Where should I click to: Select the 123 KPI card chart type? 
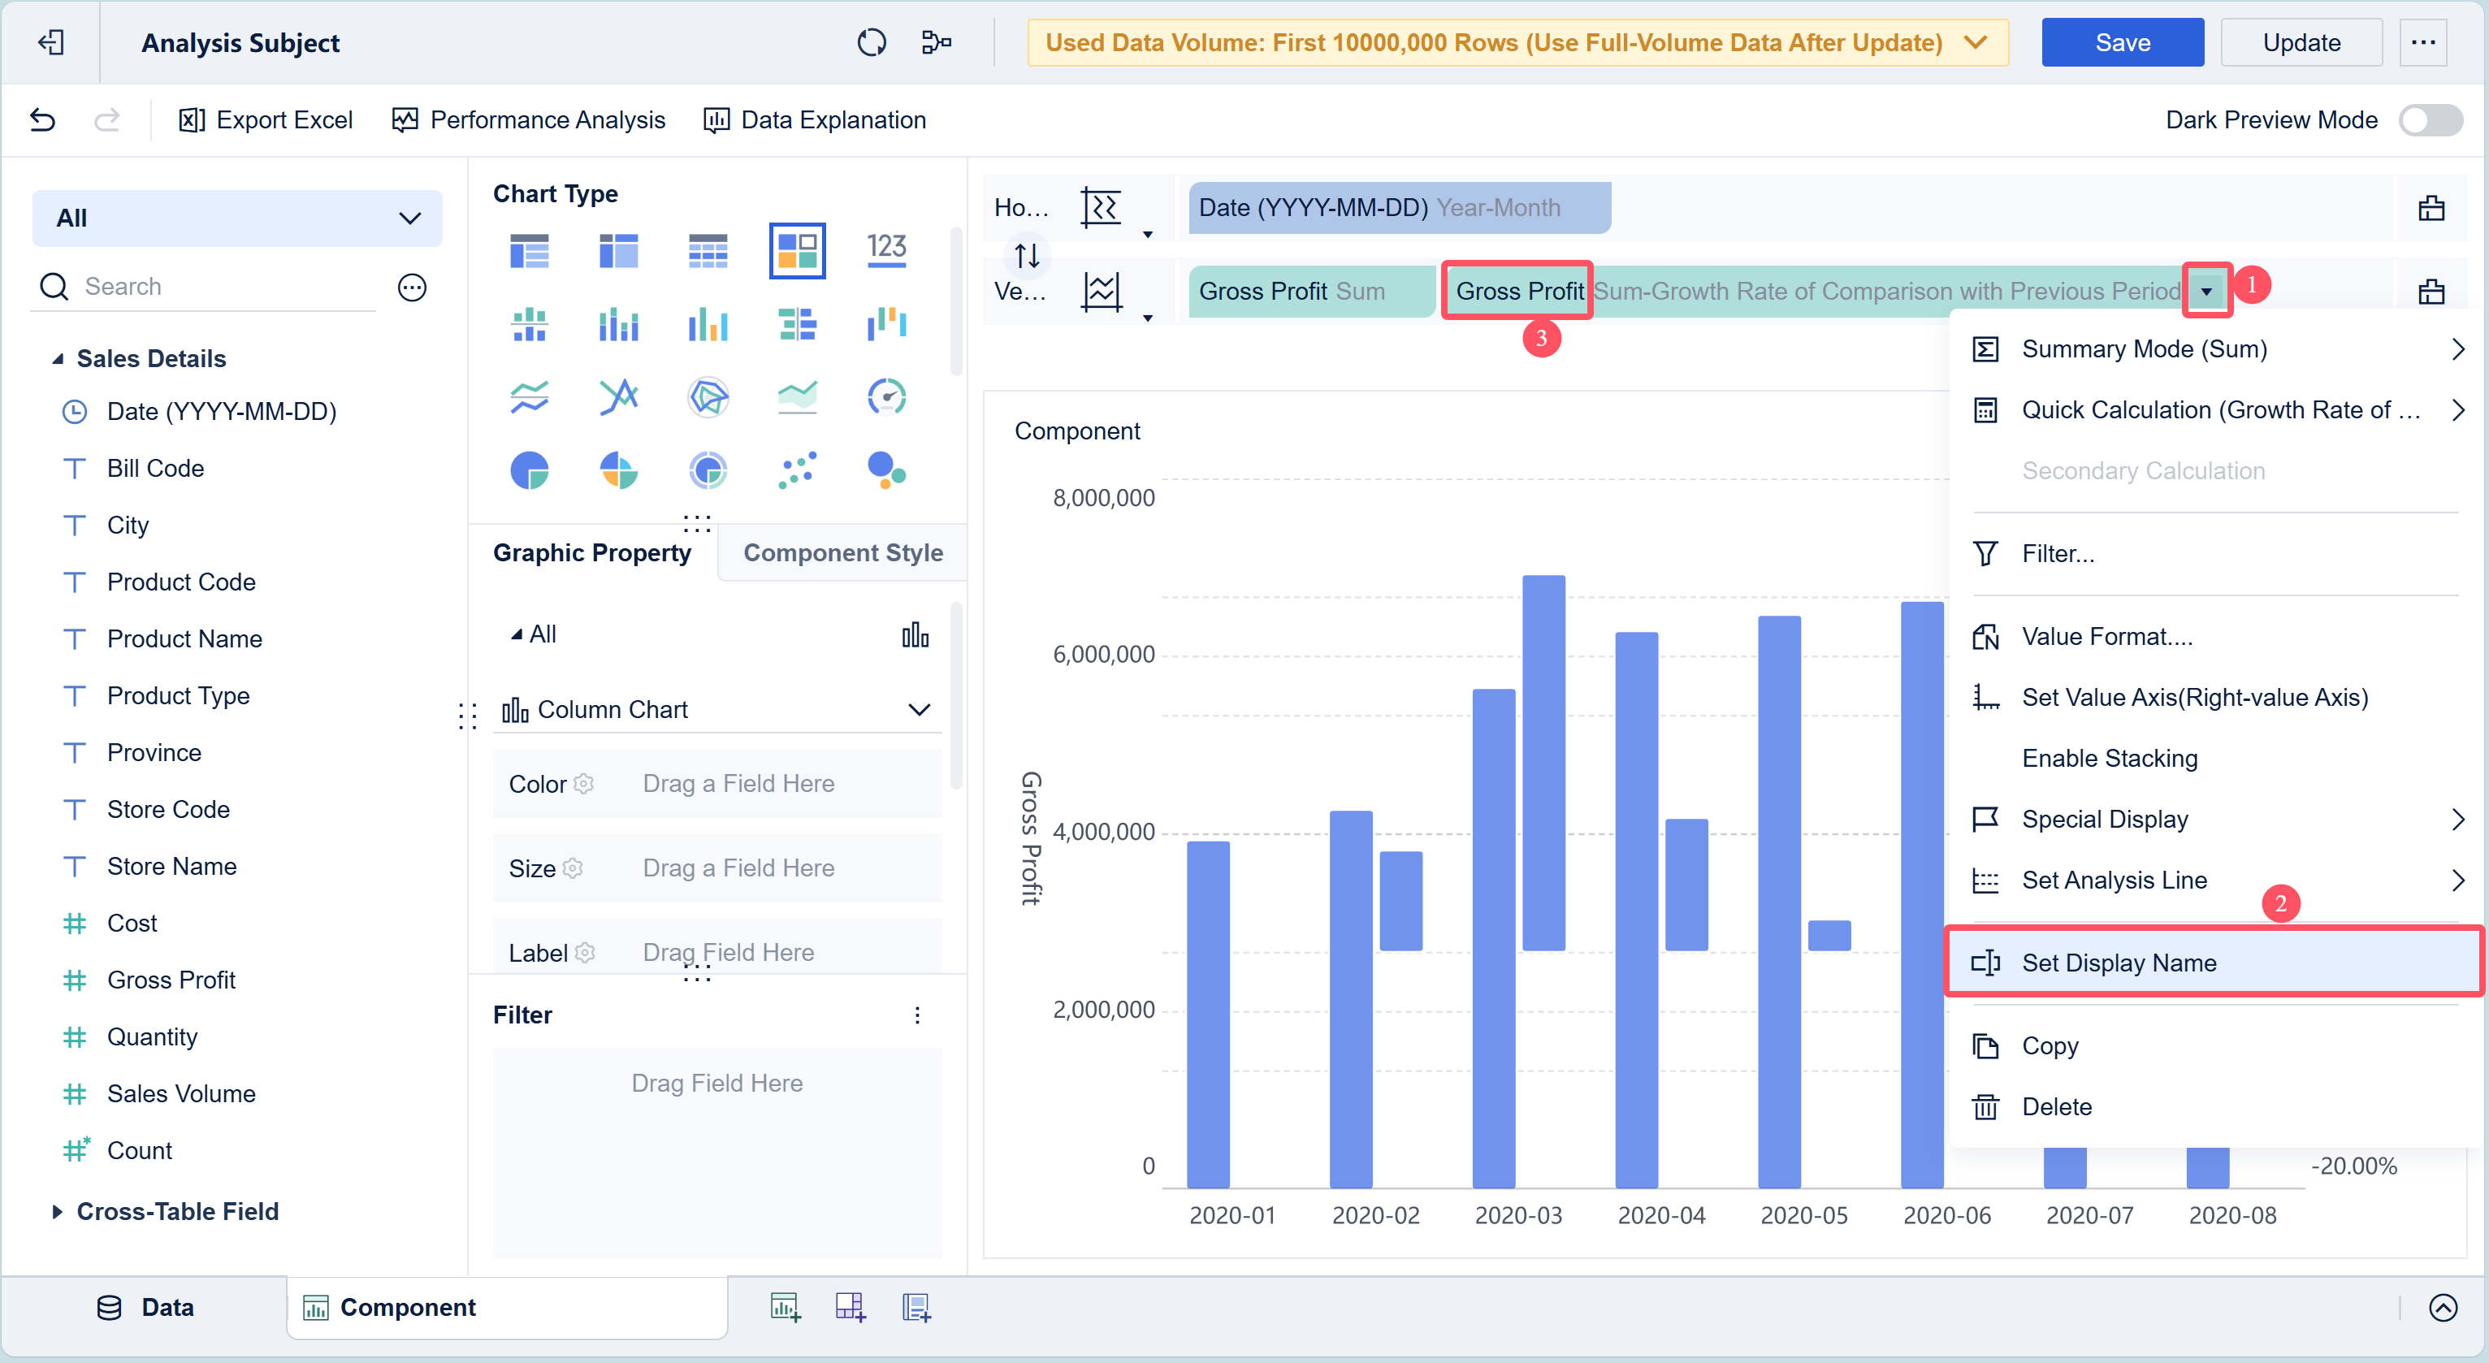pyautogui.click(x=886, y=250)
